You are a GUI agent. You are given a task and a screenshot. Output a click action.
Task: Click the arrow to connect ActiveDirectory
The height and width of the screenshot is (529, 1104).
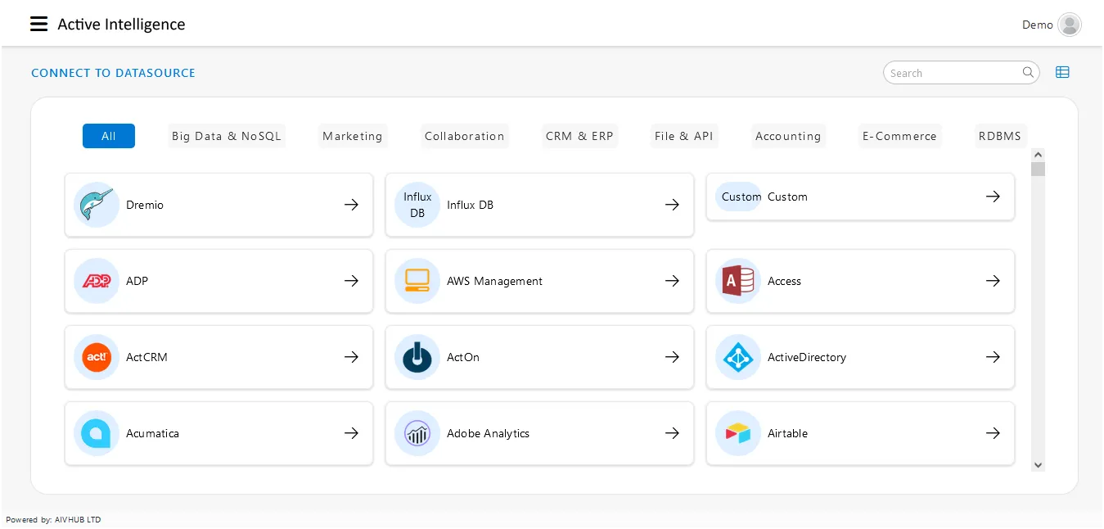click(x=993, y=357)
